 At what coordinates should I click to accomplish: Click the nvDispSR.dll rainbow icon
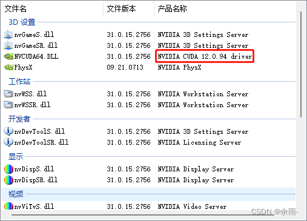coord(8,180)
